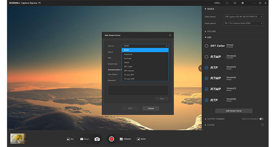The width and height of the screenshot is (276, 147).
Task: Choose TS over RTP service option
Action: coord(145,75)
